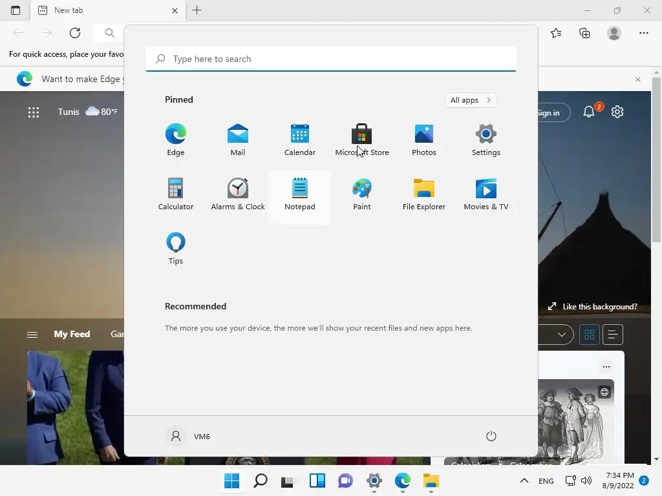Viewport: 662px width, 496px height.
Task: Open the clock showing 7:34 PM
Action: pyautogui.click(x=618, y=480)
